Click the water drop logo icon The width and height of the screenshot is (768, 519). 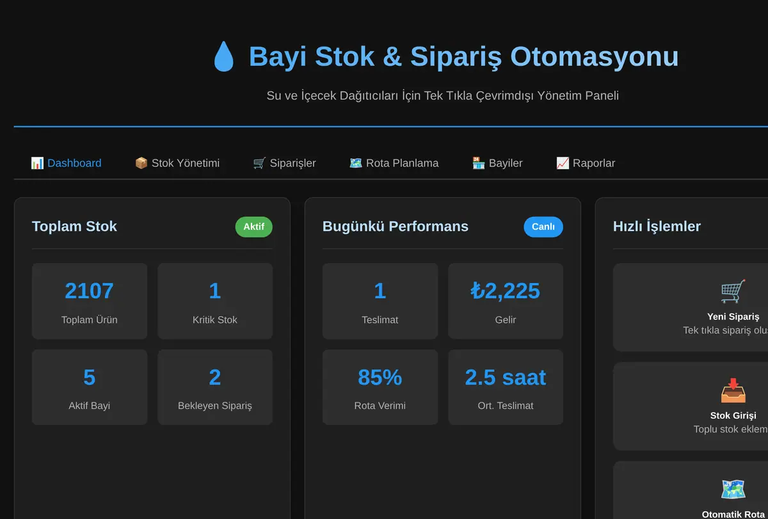coord(223,56)
